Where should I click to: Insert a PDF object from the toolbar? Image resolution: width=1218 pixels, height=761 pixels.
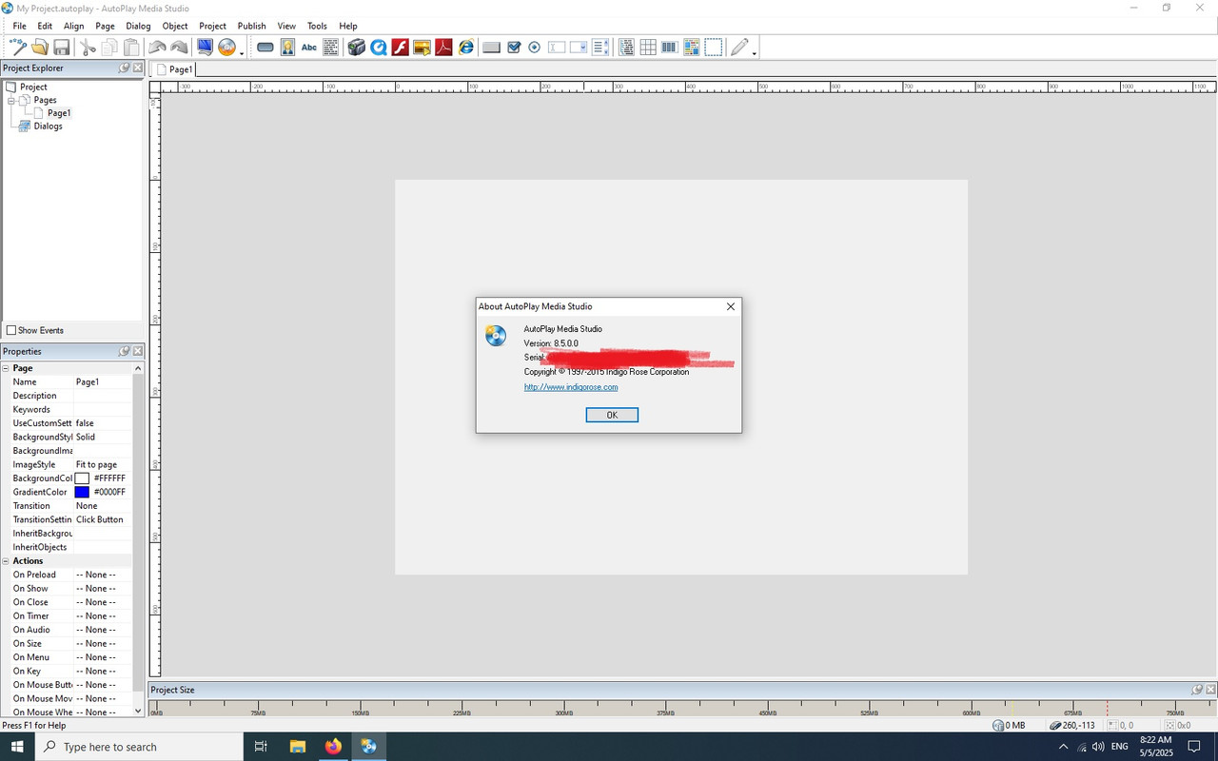coord(443,48)
